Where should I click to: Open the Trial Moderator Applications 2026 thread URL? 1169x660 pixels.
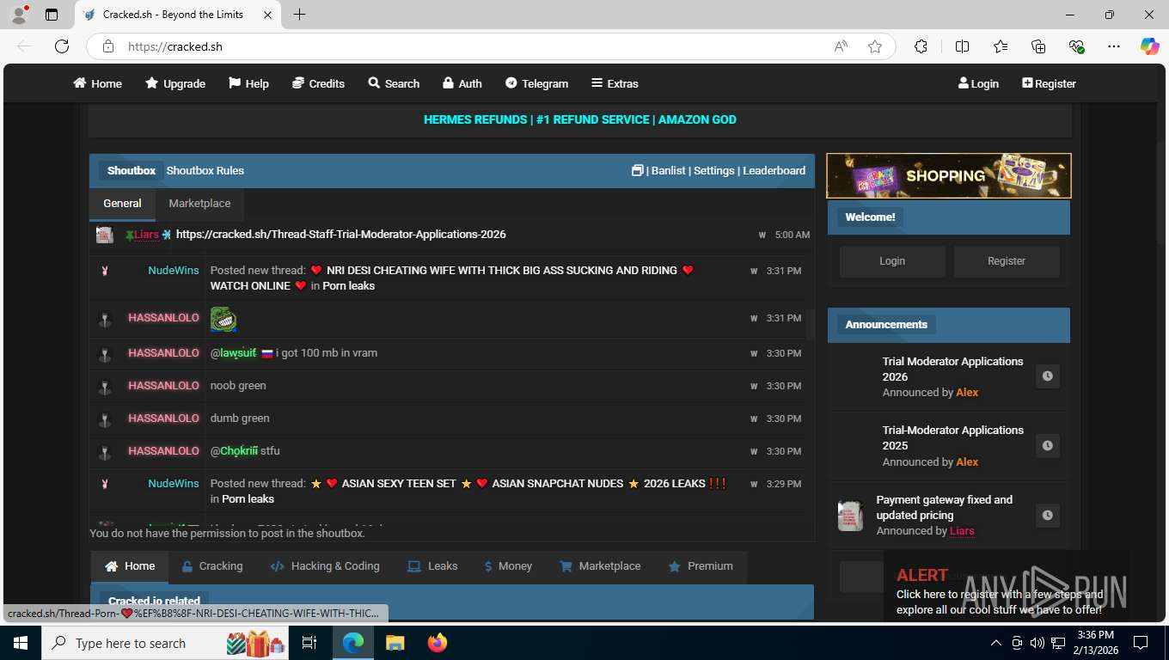341,234
